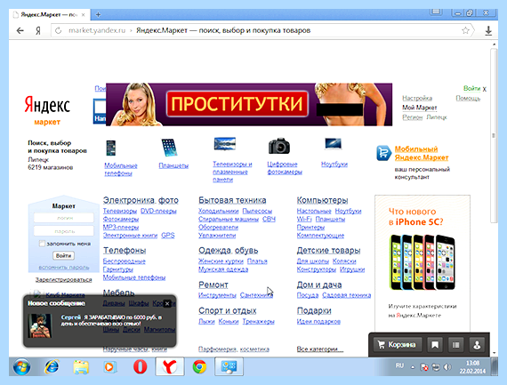Go back with the browser back arrow
This screenshot has width=507, height=385.
click(x=20, y=31)
